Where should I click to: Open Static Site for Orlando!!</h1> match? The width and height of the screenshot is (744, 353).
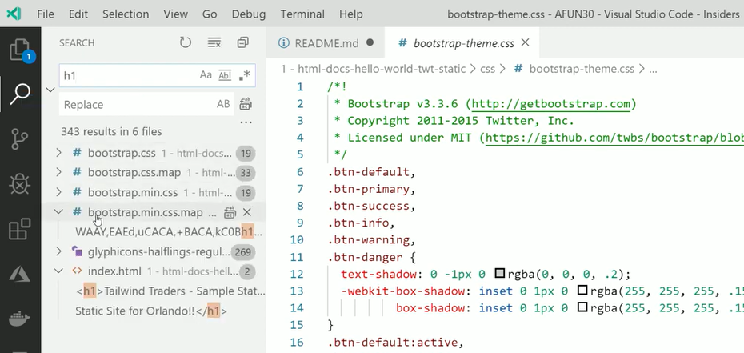[x=151, y=311]
